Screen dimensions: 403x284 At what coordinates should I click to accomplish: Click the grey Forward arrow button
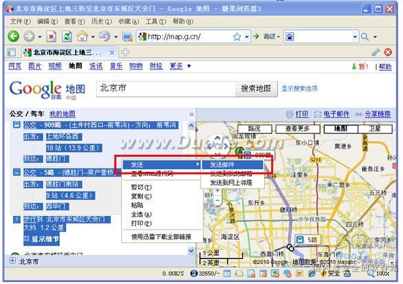(x=29, y=36)
